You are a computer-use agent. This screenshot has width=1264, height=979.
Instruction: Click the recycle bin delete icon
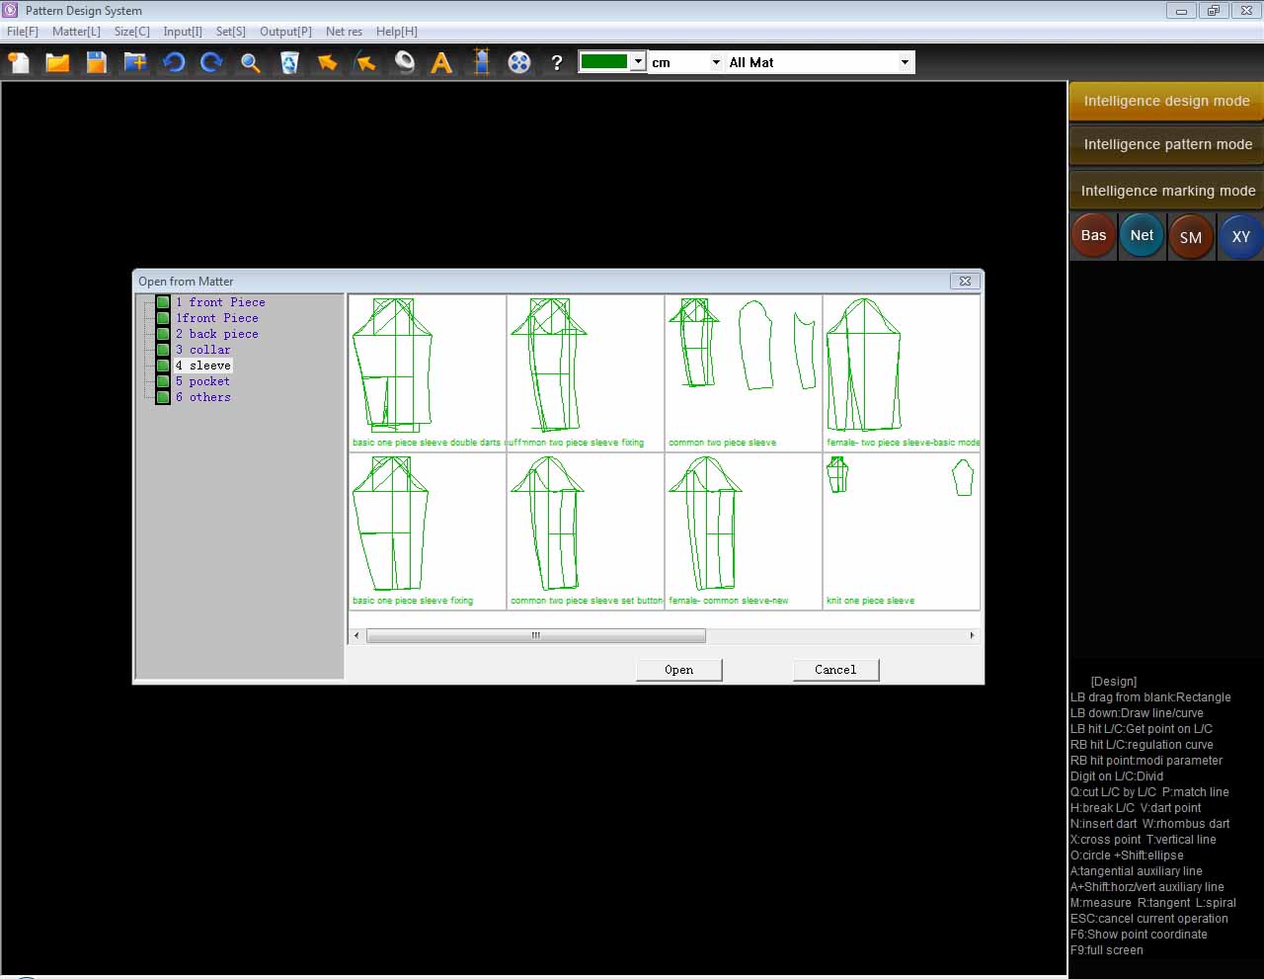pyautogui.click(x=289, y=63)
